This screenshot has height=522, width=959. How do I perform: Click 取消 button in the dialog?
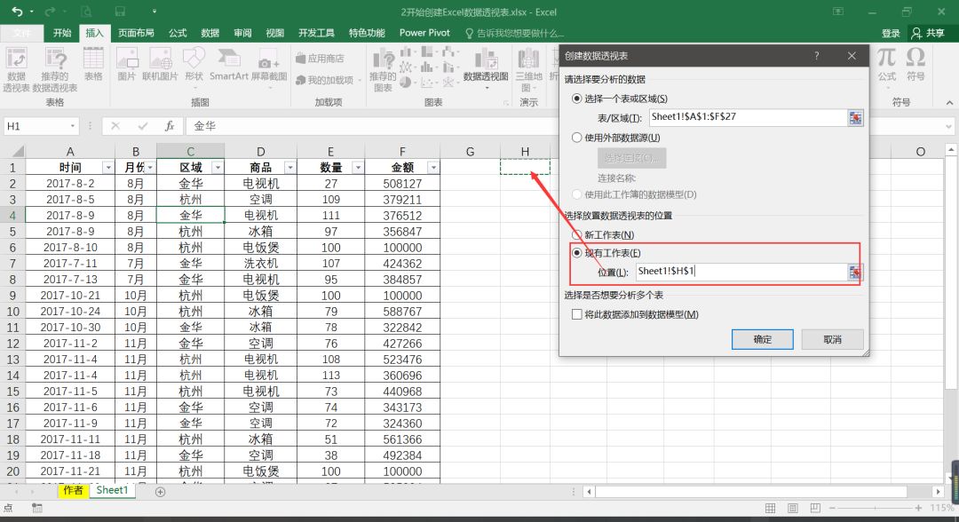pyautogui.click(x=832, y=339)
